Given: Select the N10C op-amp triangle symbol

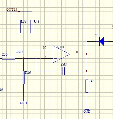Looking at the screenshot, I should tap(61, 54).
